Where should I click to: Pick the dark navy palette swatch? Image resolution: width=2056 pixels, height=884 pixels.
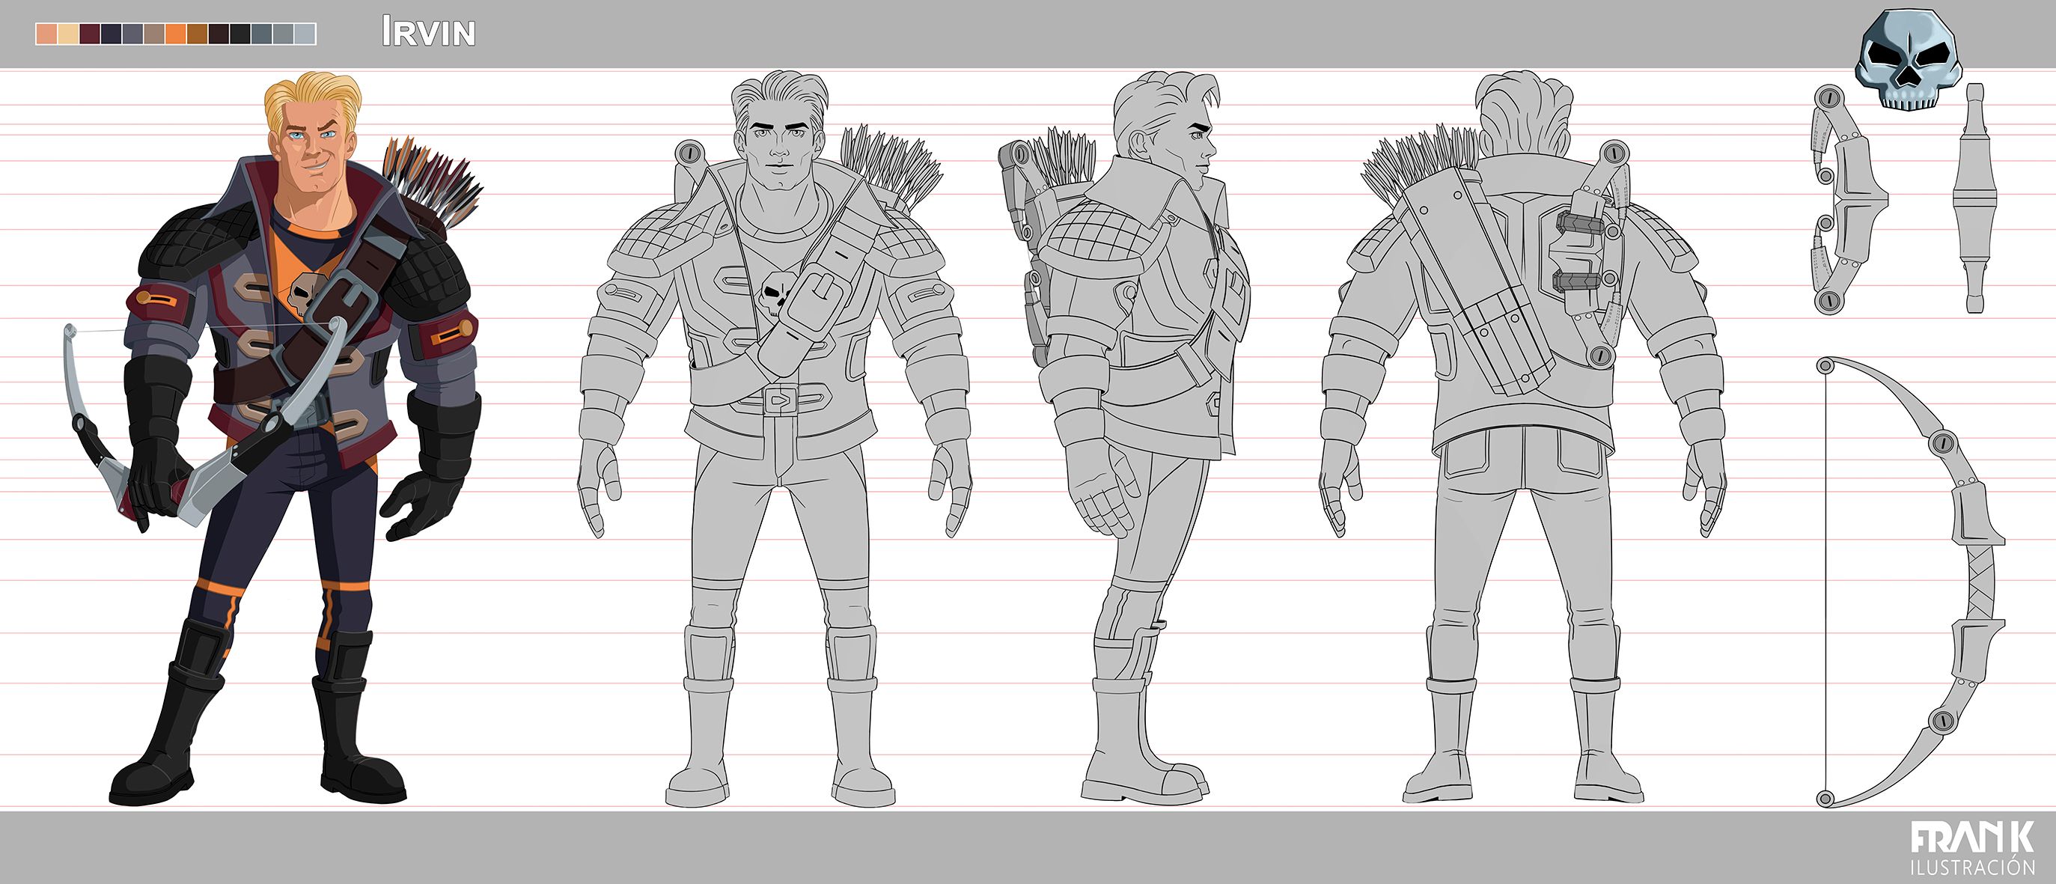coord(112,34)
